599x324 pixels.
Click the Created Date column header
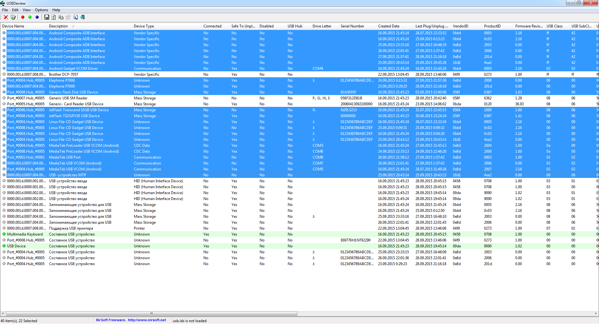(388, 26)
